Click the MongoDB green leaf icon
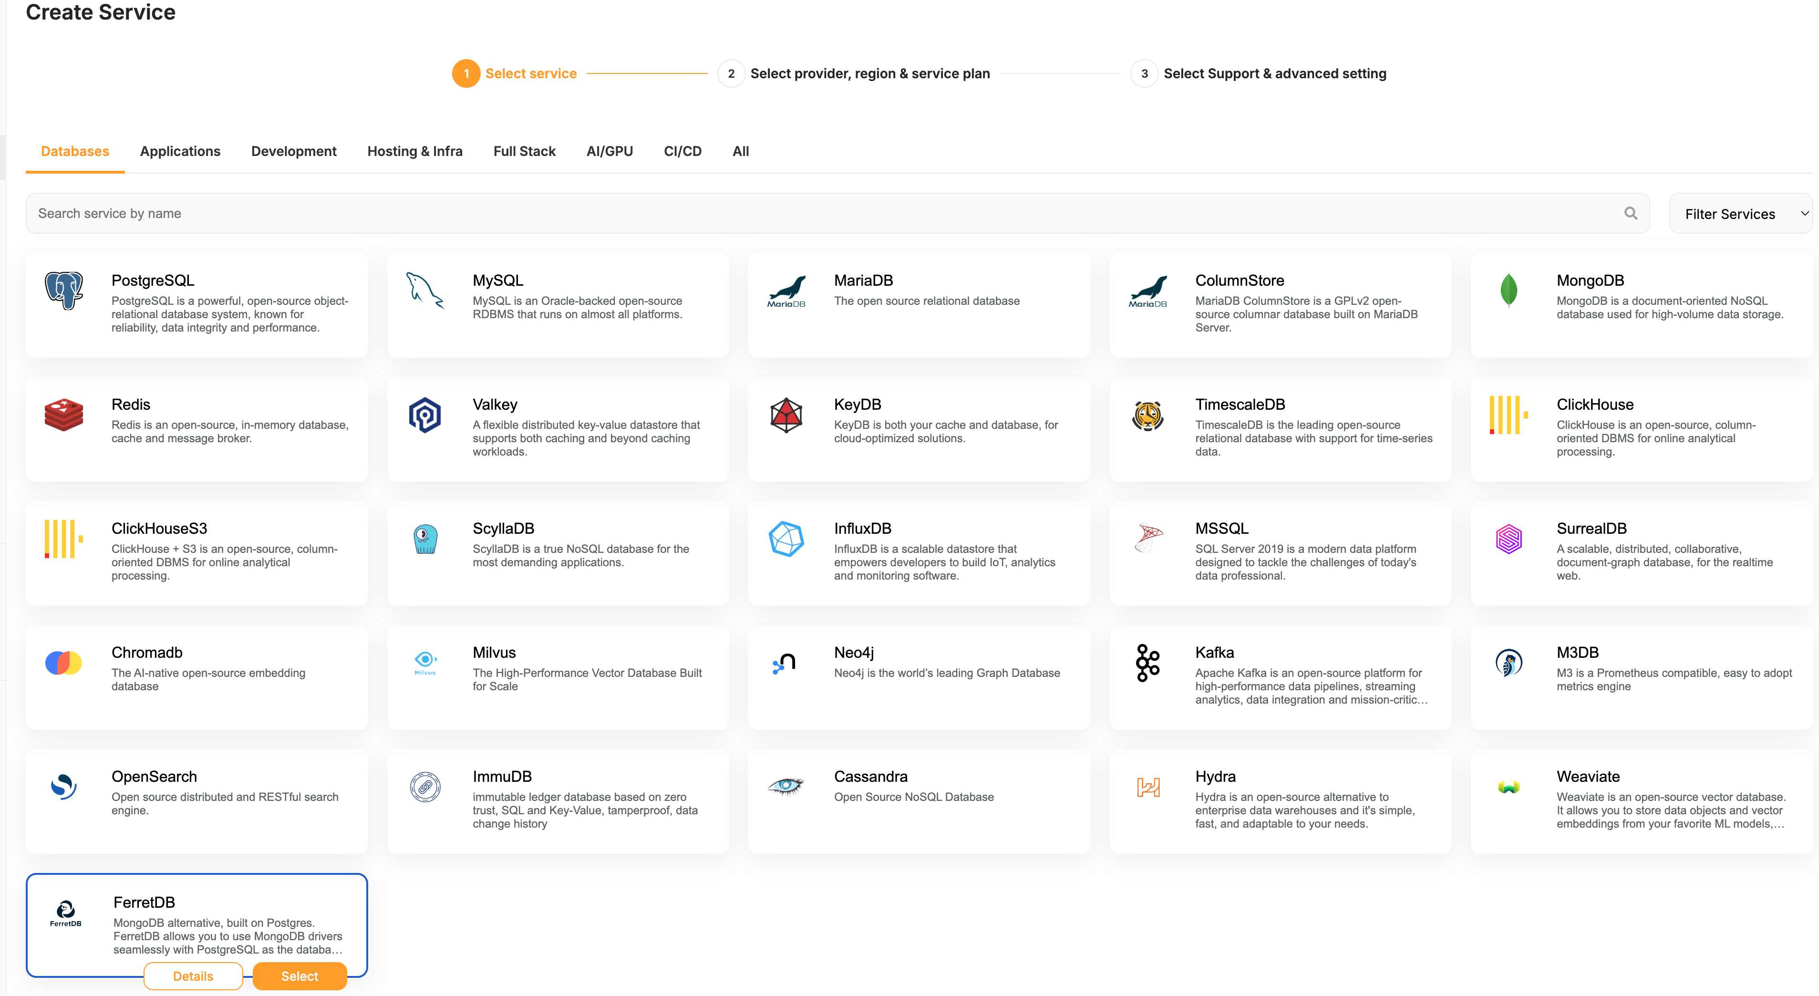1819x996 pixels. point(1509,290)
